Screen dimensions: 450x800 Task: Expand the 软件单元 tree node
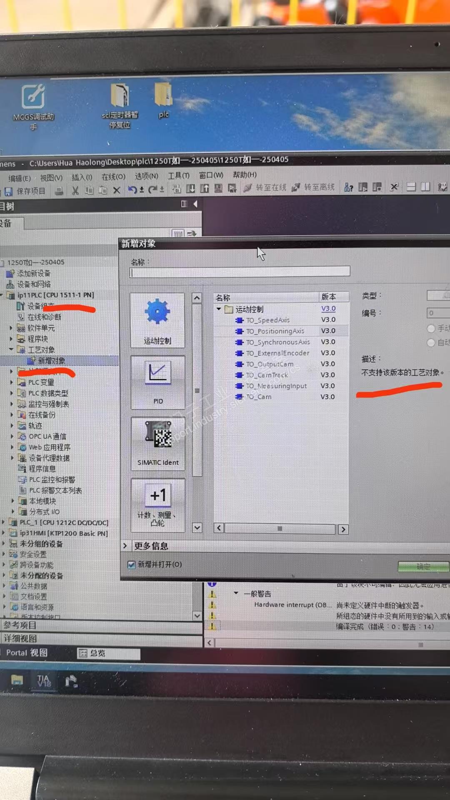pyautogui.click(x=12, y=328)
